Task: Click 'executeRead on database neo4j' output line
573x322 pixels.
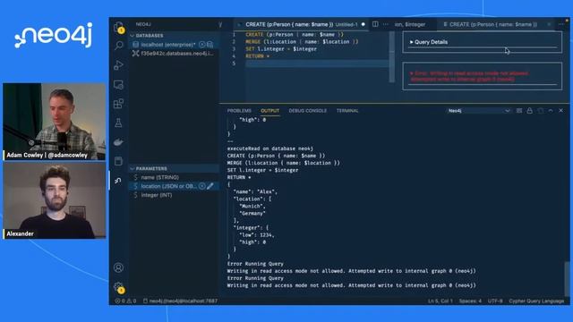Action: click(x=270, y=148)
